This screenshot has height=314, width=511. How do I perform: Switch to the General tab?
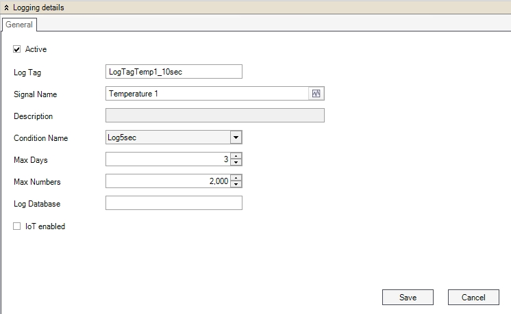19,24
